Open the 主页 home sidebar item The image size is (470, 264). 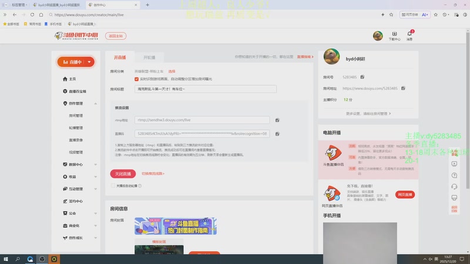click(69, 79)
